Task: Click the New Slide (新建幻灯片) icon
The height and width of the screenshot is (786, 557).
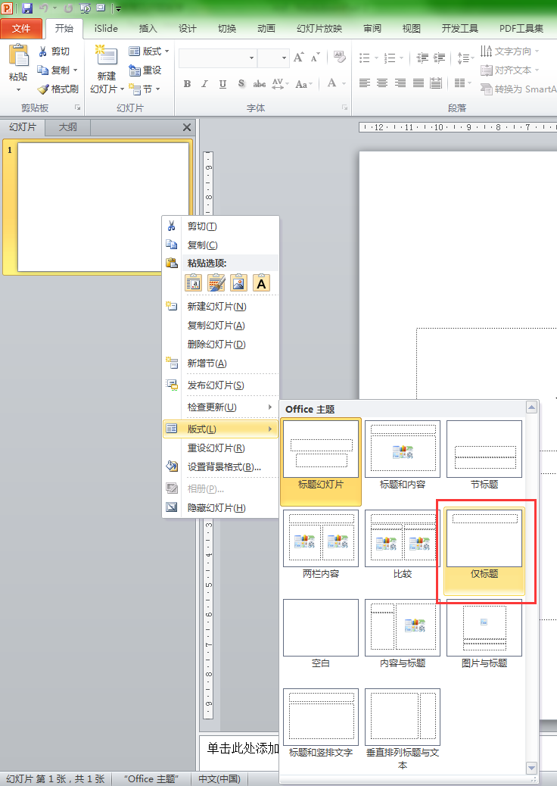Action: pos(107,55)
